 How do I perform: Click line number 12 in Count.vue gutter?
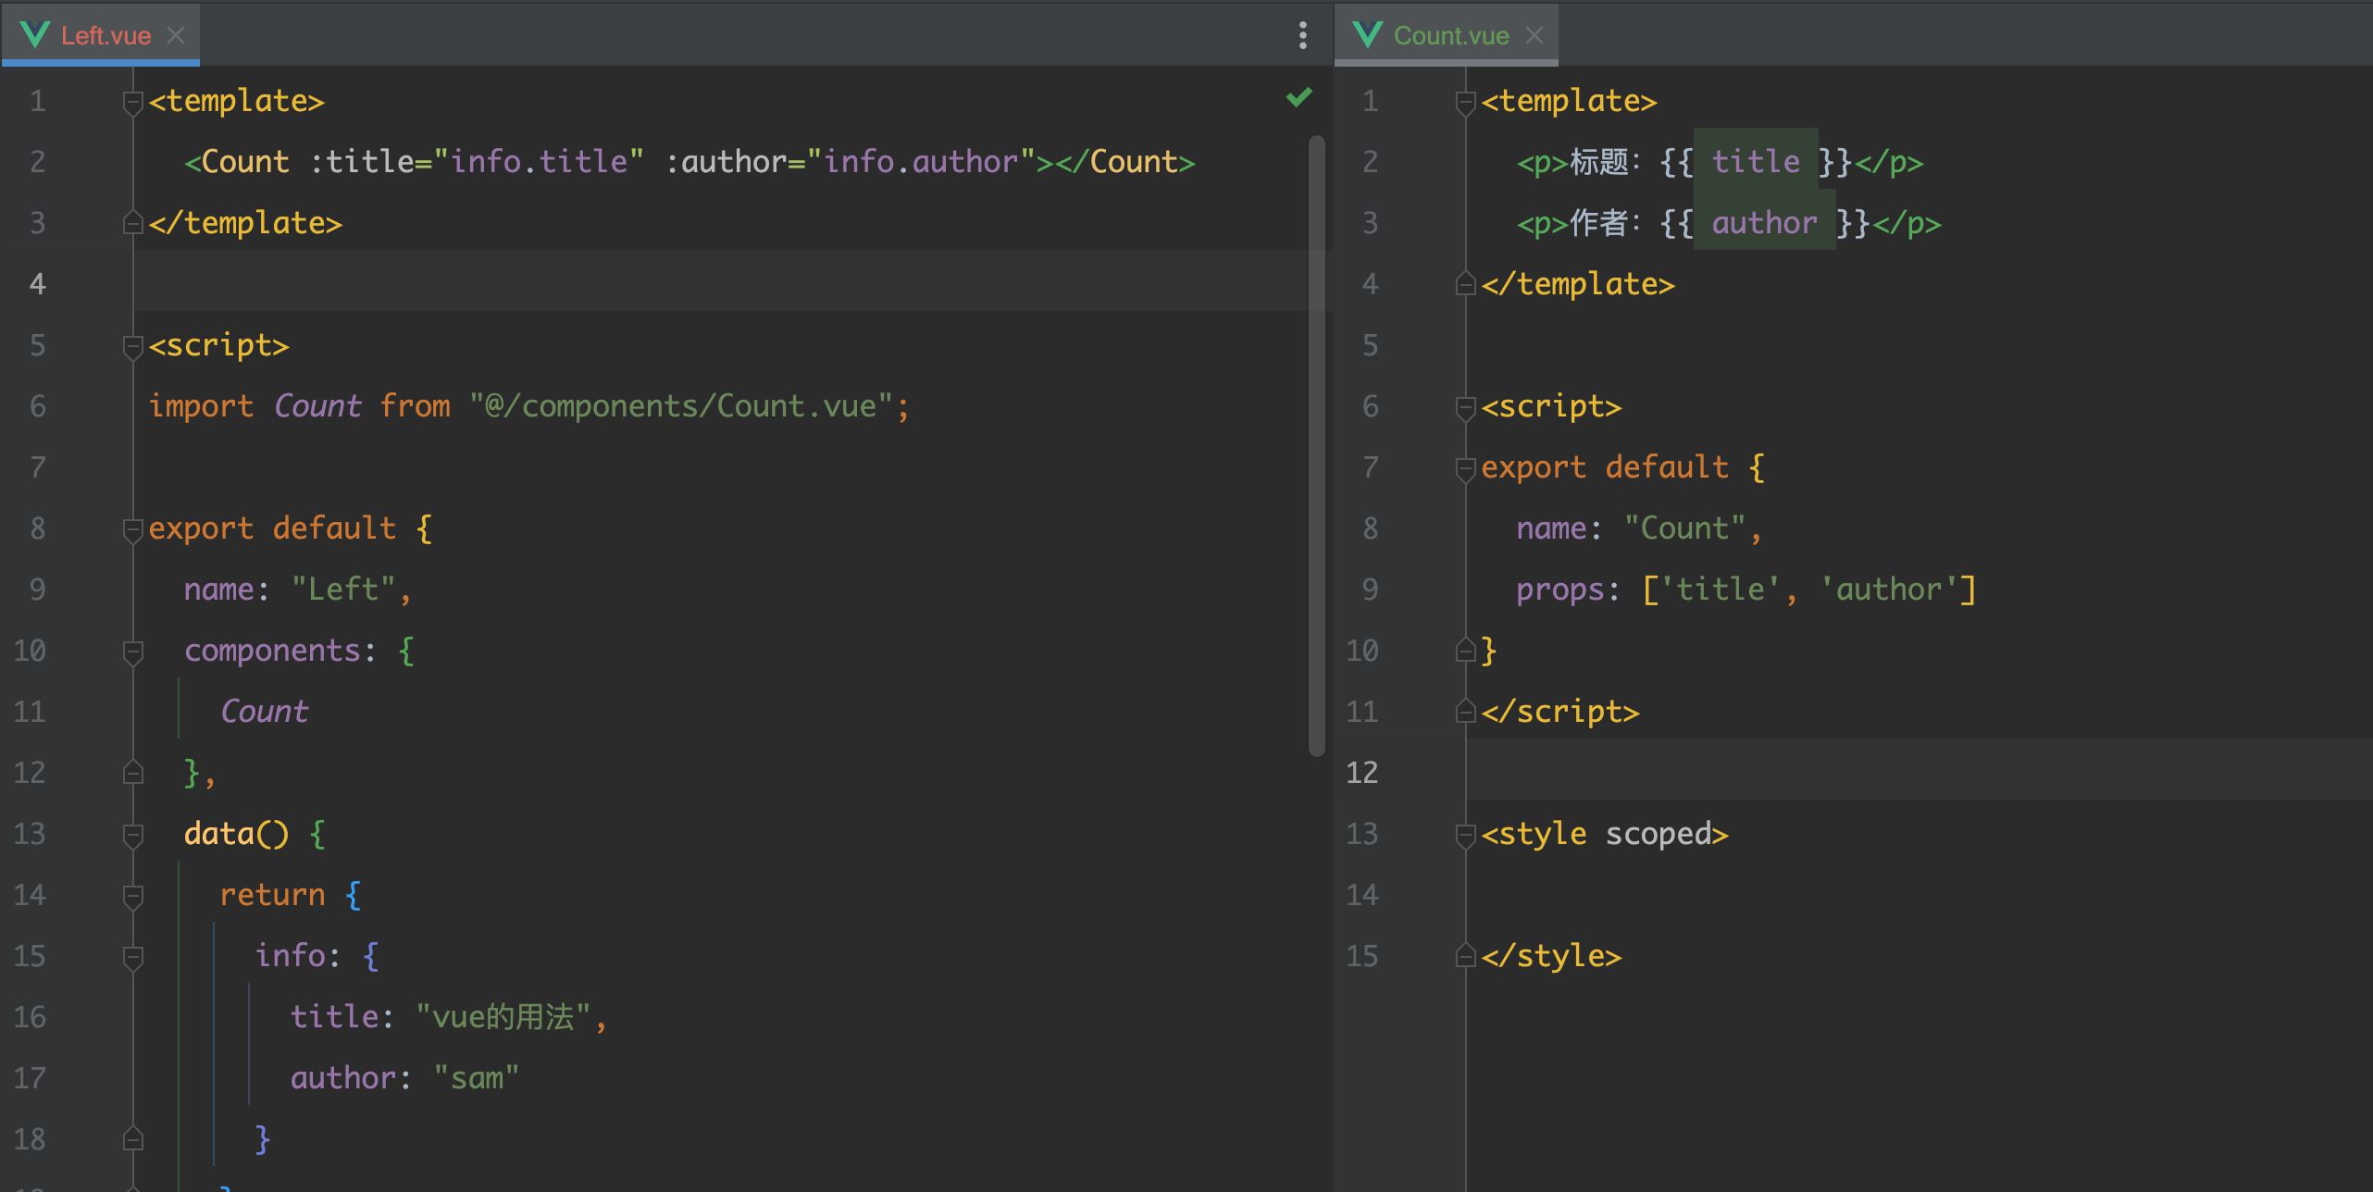[x=1361, y=772]
